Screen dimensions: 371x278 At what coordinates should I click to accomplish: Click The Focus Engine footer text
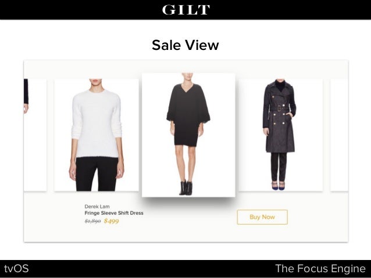[320, 269]
